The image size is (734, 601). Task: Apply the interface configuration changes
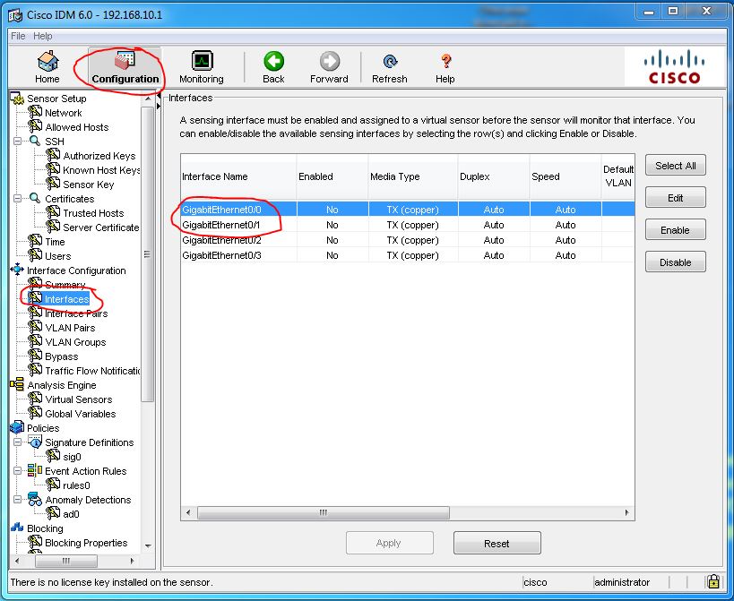click(389, 542)
